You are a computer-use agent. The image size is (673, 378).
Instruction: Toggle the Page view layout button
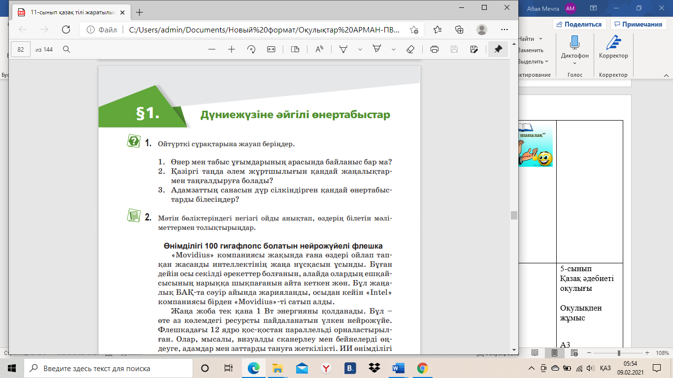295,49
